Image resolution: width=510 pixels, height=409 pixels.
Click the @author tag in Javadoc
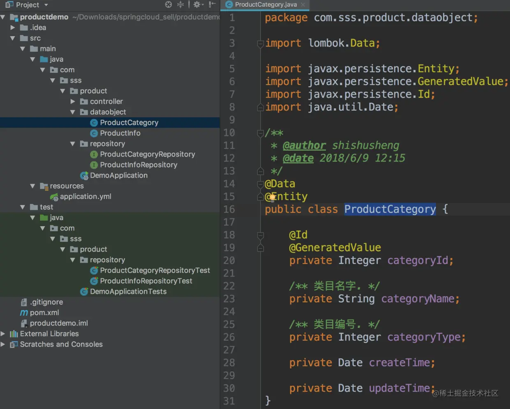tap(304, 146)
